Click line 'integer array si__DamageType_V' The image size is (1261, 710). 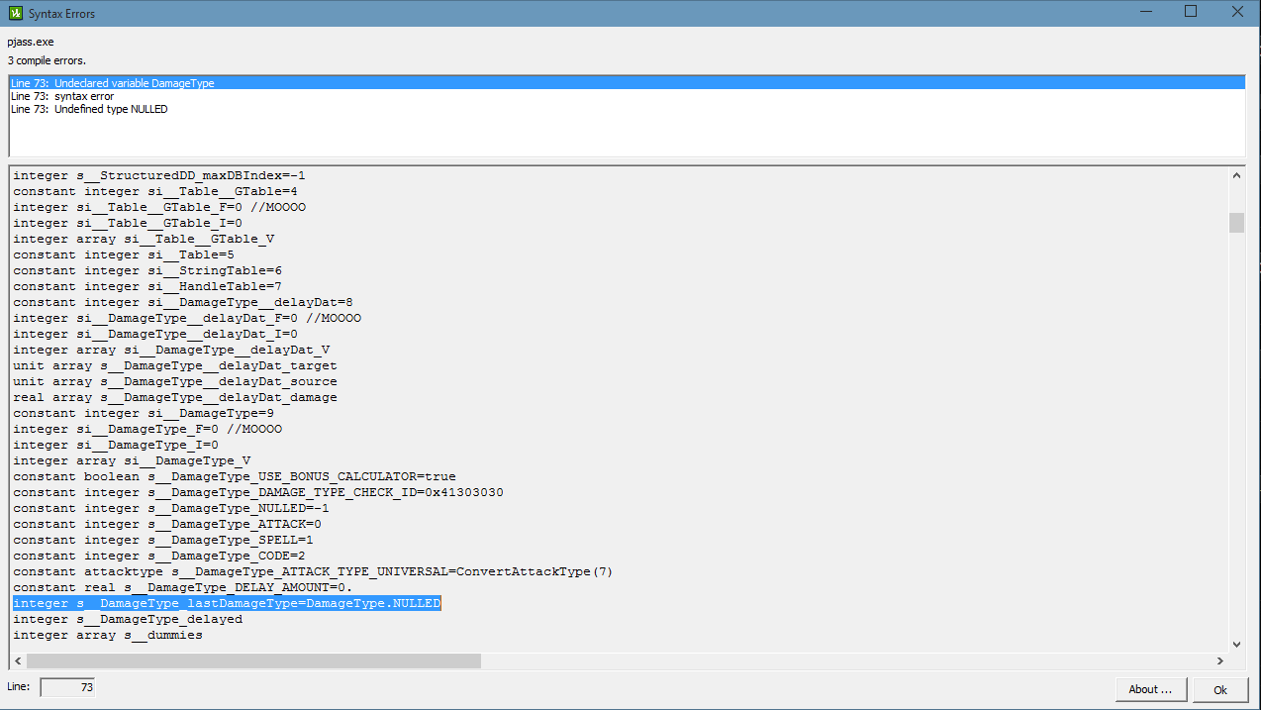(x=132, y=460)
